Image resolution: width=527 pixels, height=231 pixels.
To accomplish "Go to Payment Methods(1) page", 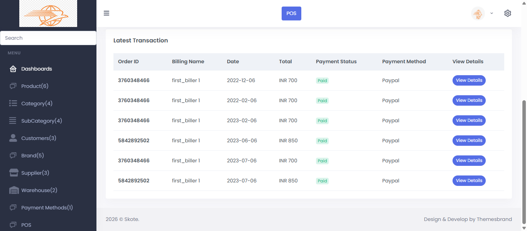I will (x=47, y=207).
